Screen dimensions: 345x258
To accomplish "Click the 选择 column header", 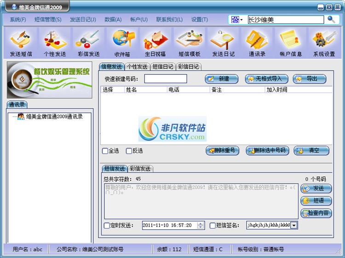I will point(112,90).
